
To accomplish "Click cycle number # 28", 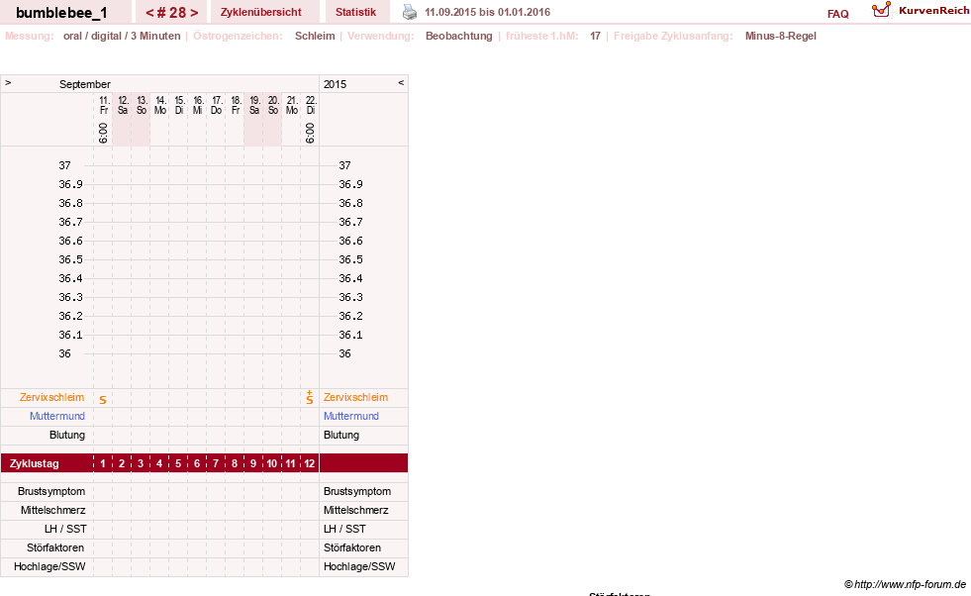I will click(x=171, y=13).
